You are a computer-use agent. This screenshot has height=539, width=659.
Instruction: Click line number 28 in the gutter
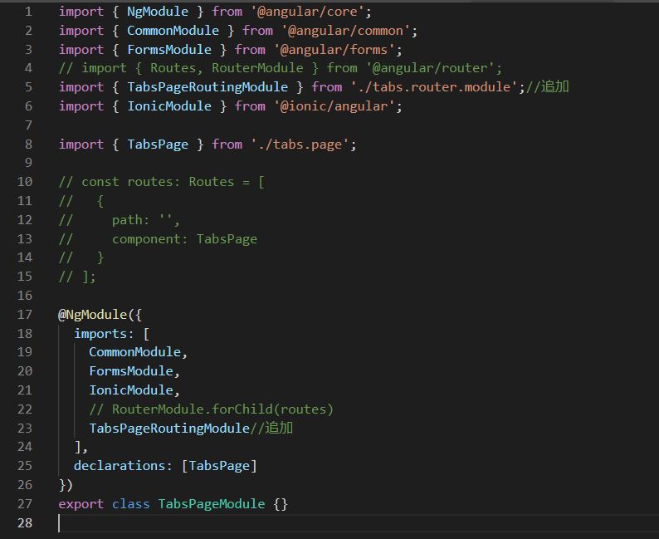25,523
